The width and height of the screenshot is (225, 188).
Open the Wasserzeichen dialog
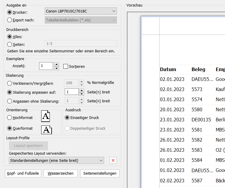(61, 173)
